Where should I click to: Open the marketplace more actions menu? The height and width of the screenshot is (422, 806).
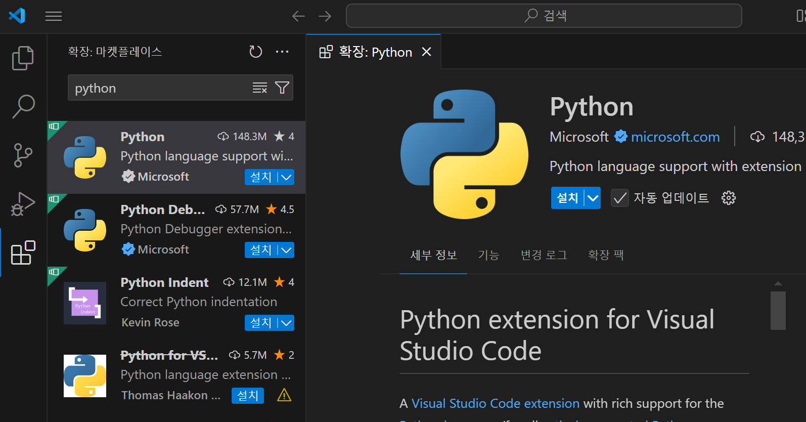(x=282, y=52)
